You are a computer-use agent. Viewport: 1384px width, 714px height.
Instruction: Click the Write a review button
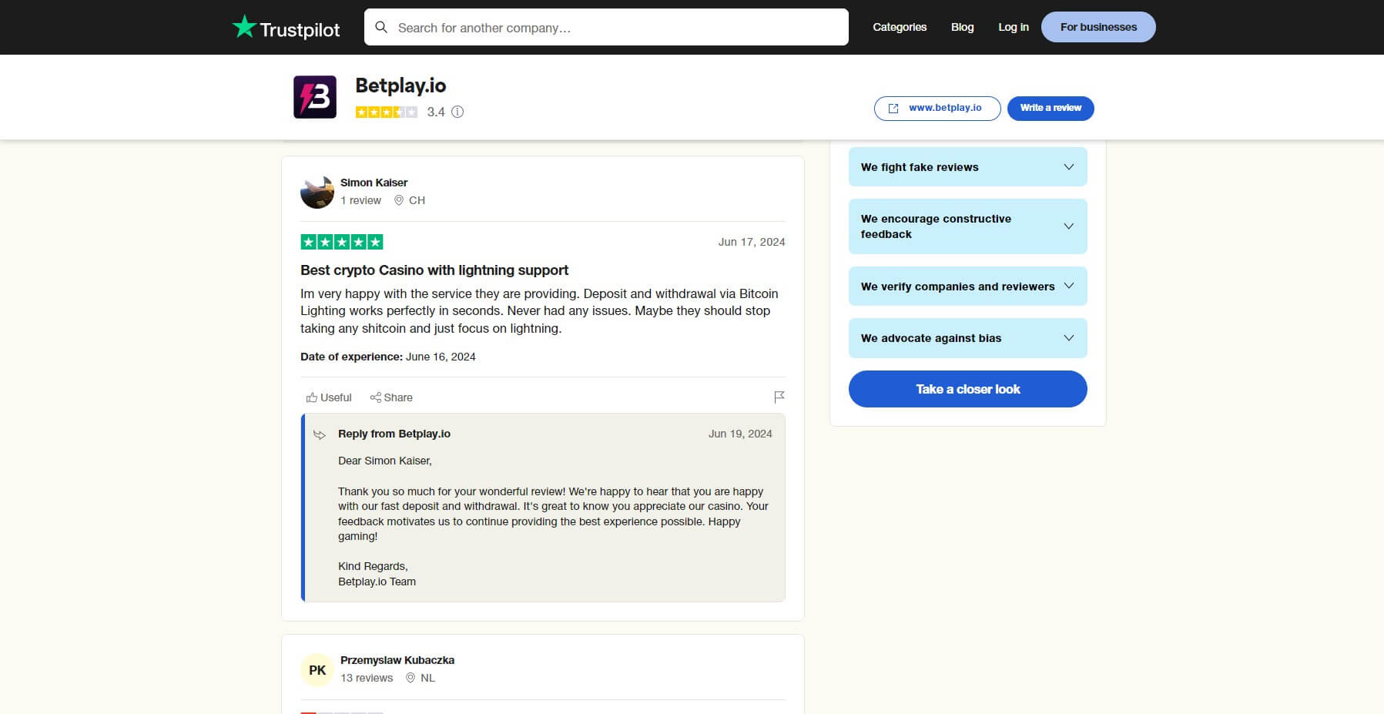pyautogui.click(x=1051, y=108)
